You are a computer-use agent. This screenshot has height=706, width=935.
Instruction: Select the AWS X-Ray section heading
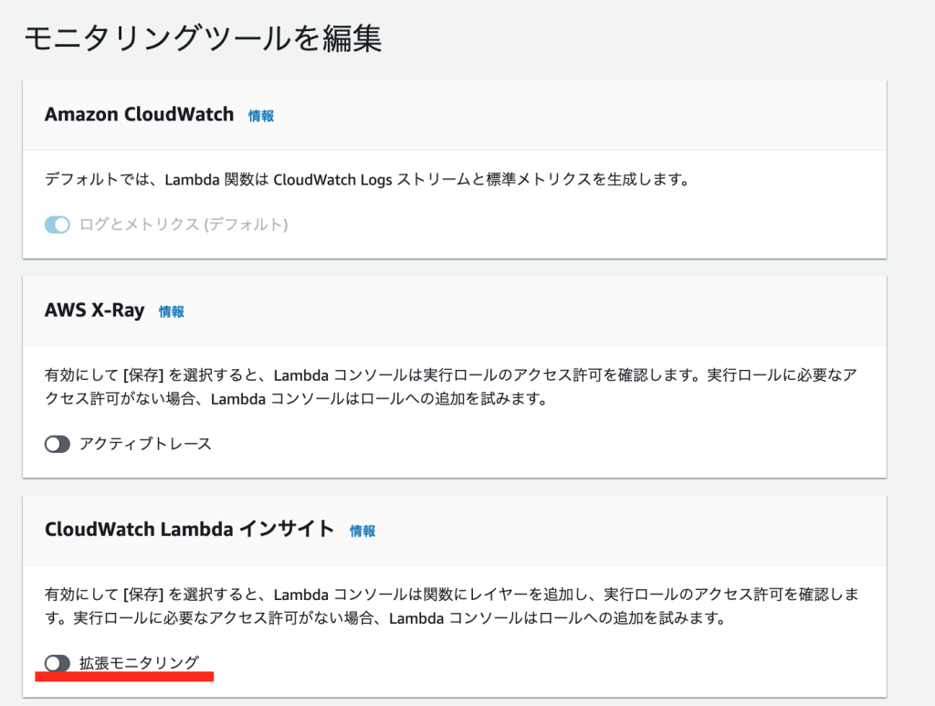point(95,311)
